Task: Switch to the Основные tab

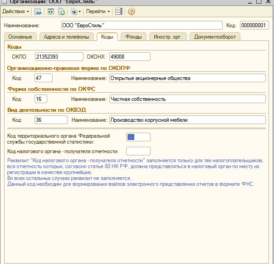Action: click(x=20, y=37)
